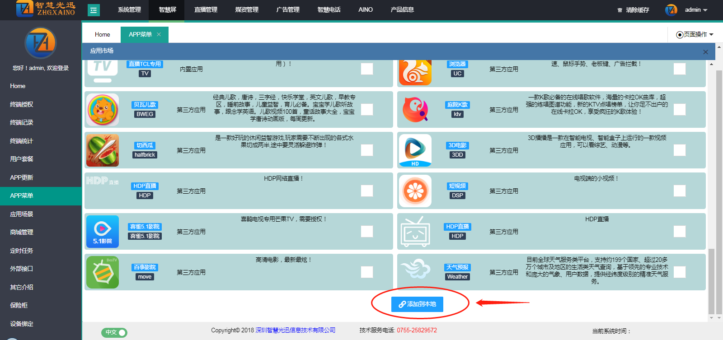Screen dimensions: 723x340
Task: Check the box for 短视频 DSP app
Action: 679,191
